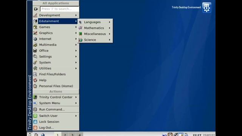Screen dimensions: 242x136
Task: Open the Utilities menu entry
Action: [56, 68]
